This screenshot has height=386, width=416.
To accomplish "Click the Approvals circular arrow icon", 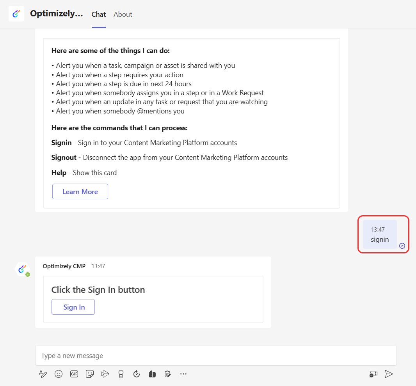I will click(x=137, y=374).
